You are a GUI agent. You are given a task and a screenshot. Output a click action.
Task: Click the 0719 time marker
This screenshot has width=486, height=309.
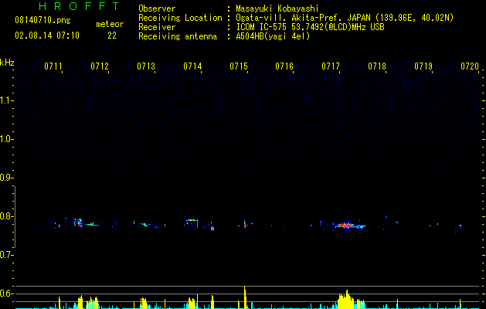coord(423,66)
